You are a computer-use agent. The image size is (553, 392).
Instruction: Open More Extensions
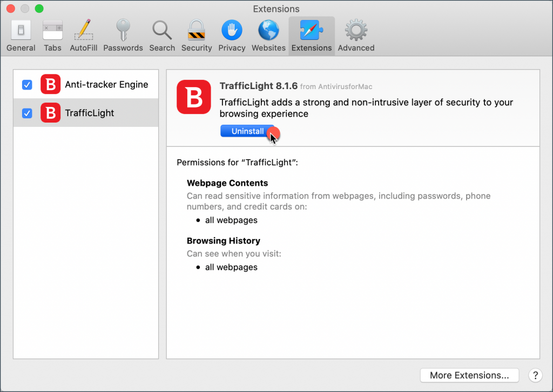469,375
